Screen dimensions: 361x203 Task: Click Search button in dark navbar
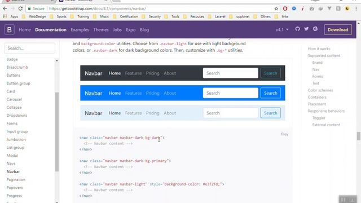pos(271,73)
